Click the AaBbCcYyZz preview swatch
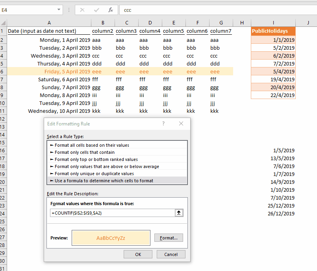 point(111,237)
